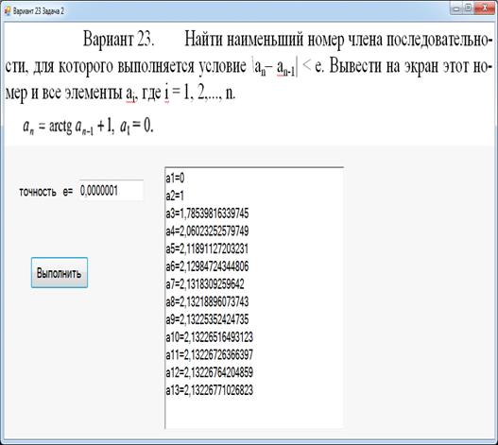Select the a1=0 line in results
This screenshot has height=445, width=498.
point(175,179)
